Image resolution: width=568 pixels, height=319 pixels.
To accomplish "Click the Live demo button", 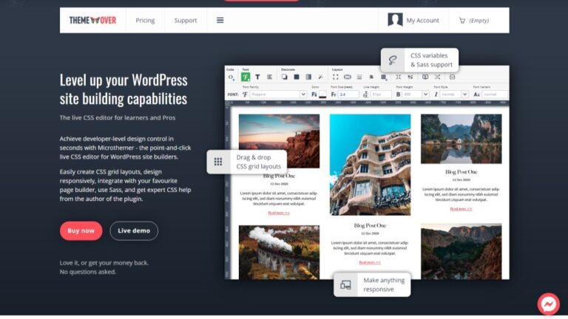I will [134, 230].
